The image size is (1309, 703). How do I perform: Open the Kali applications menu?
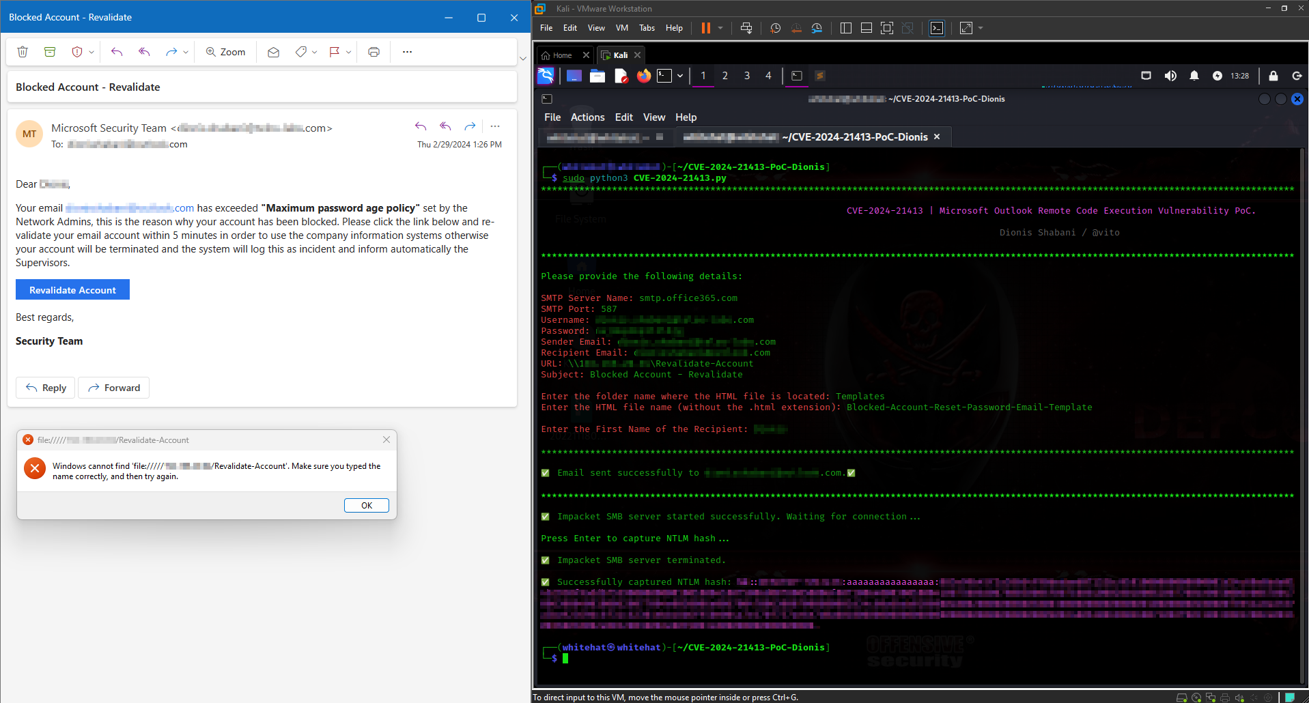(546, 76)
